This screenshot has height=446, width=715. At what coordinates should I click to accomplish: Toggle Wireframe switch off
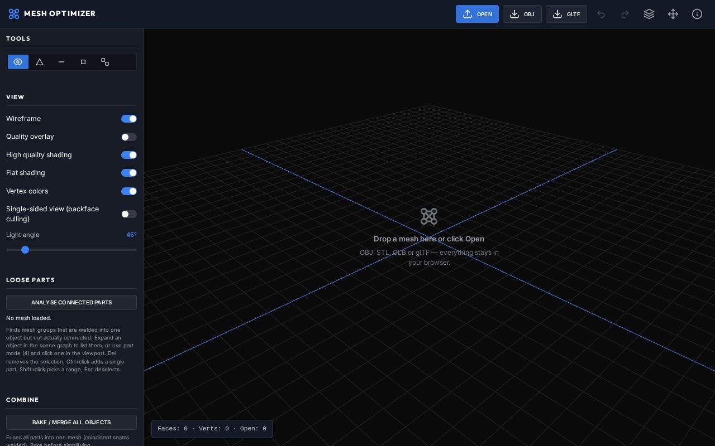(129, 119)
